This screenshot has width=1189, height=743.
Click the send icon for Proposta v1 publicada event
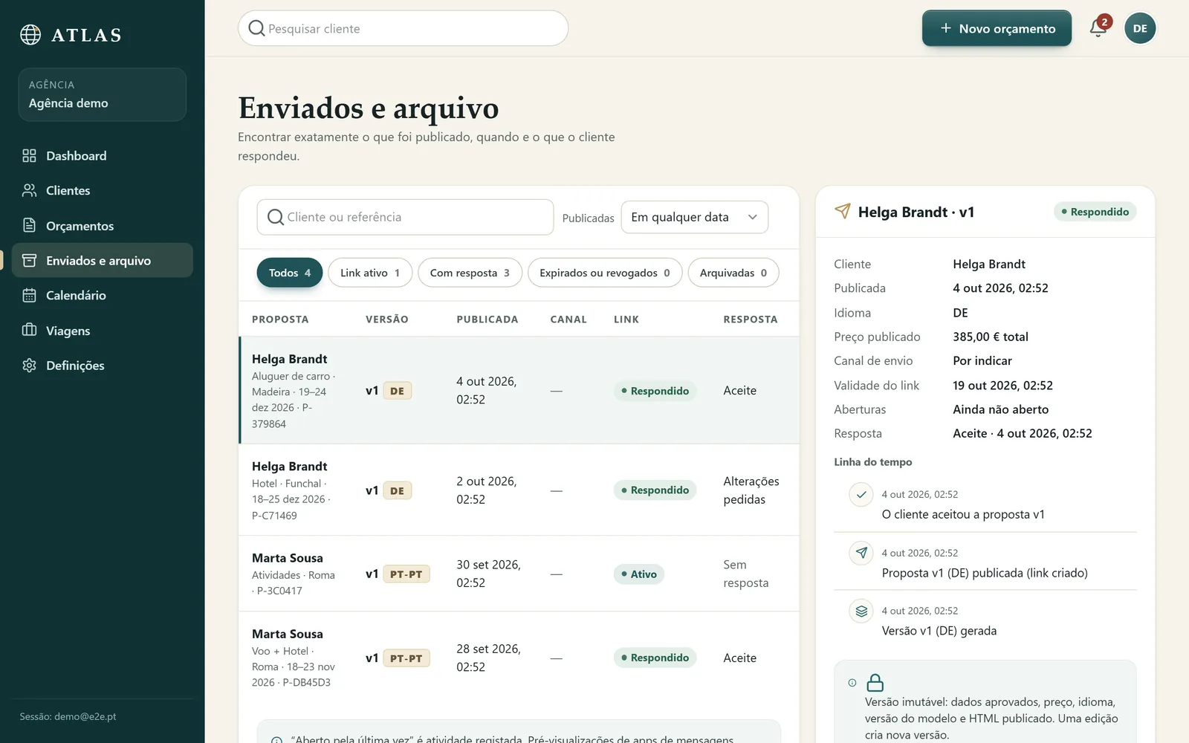point(861,553)
